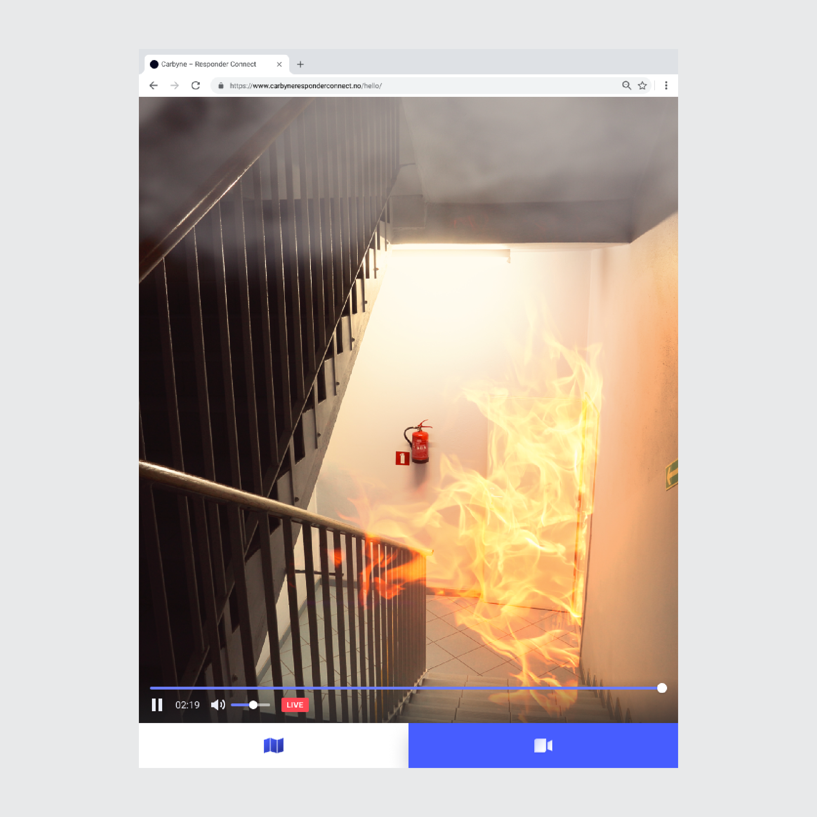Reload the Responder Connect page

click(195, 85)
